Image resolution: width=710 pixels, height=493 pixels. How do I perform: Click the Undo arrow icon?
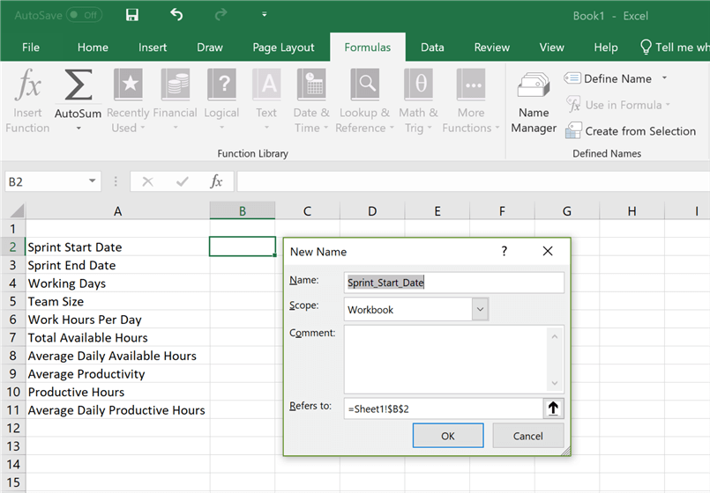tap(176, 15)
